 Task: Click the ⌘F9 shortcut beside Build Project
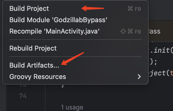(x=134, y=9)
